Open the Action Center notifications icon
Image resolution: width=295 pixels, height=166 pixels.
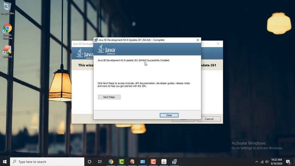pos(288,162)
